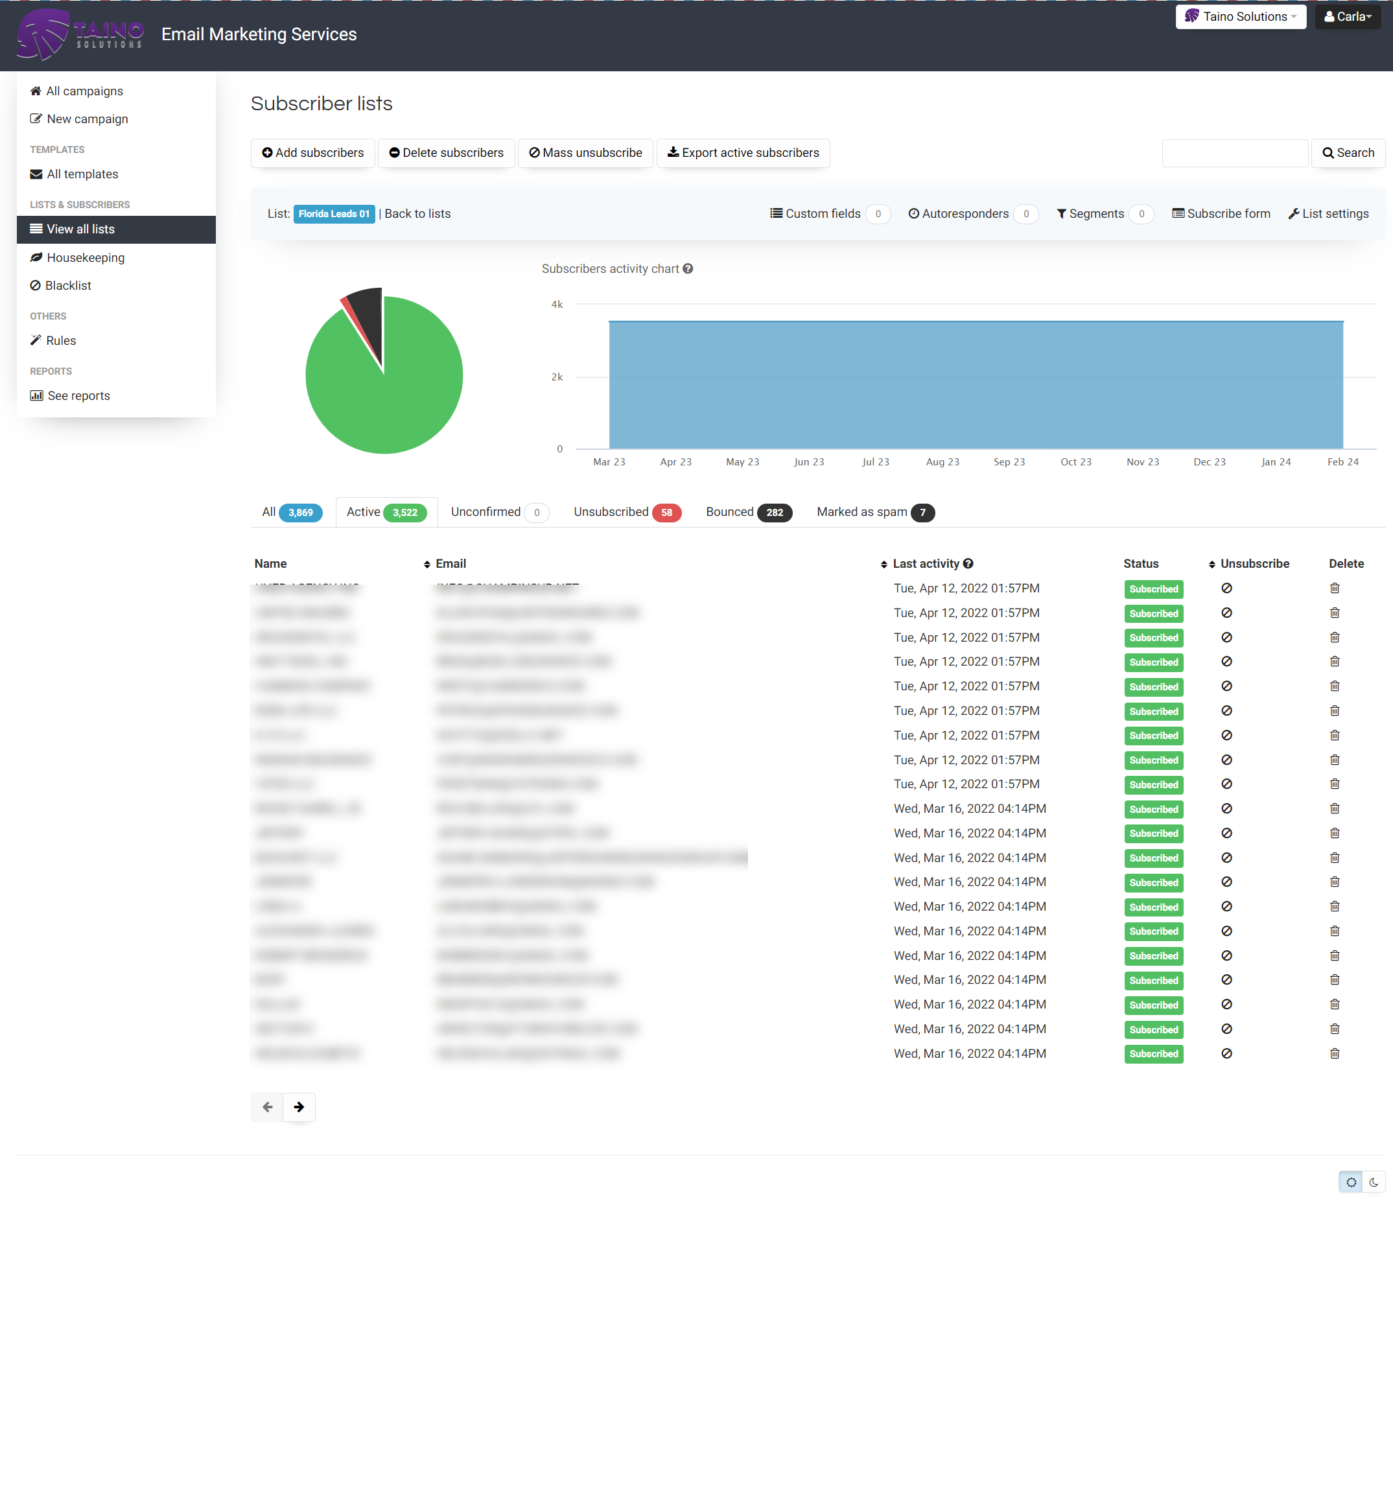Image resolution: width=1393 pixels, height=1494 pixels.
Task: Click the help icon beside Subscribers activity chart
Action: tap(688, 268)
